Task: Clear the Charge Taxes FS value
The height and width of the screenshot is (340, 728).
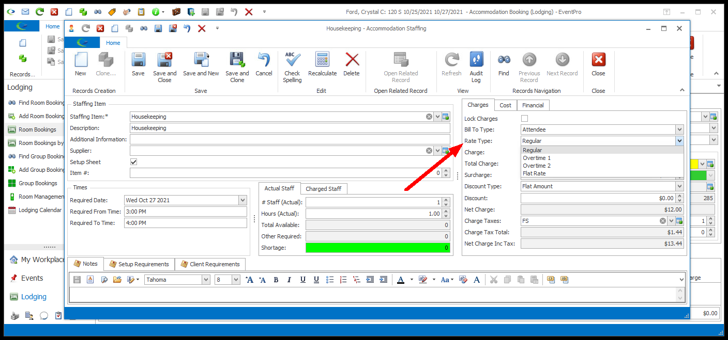Action: [x=663, y=221]
